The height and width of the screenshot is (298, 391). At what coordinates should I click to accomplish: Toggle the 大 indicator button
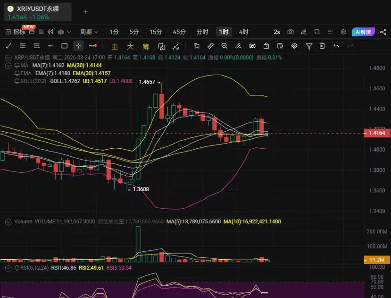pyautogui.click(x=130, y=46)
